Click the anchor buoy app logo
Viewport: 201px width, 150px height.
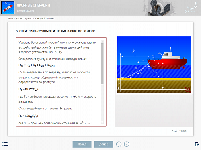pyautogui.click(x=8, y=8)
